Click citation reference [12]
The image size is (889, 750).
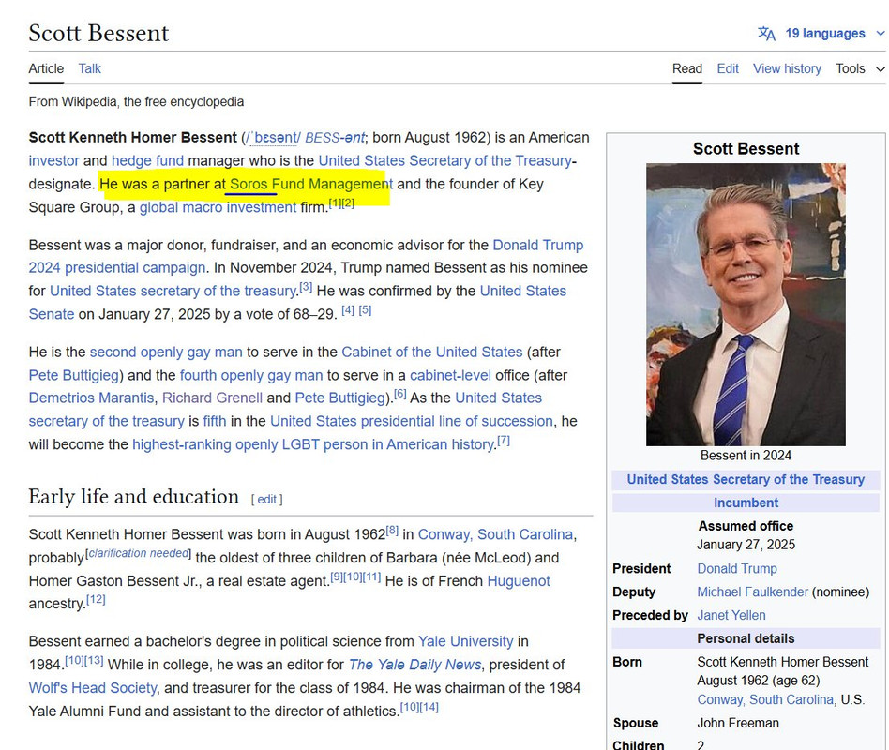pos(96,599)
